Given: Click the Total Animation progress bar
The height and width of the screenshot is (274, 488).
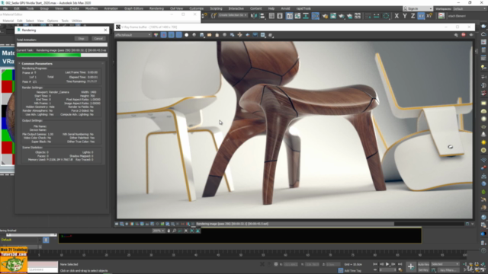Looking at the screenshot, I should point(62,45).
